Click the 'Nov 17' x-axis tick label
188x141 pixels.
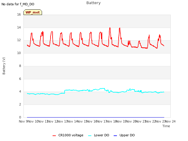pyautogui.click(x=102, y=121)
